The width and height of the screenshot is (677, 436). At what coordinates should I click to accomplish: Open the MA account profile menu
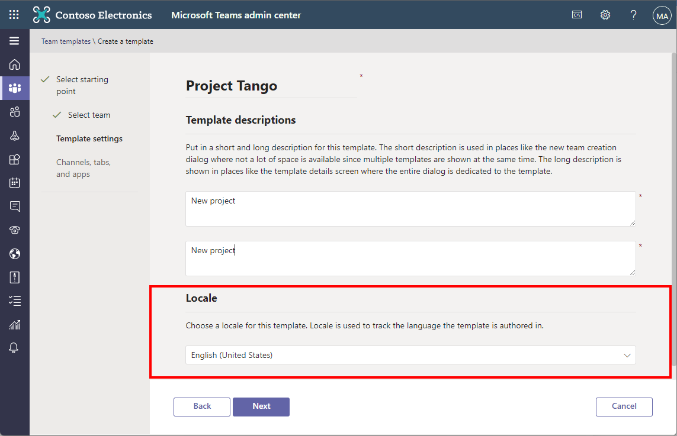pyautogui.click(x=662, y=15)
